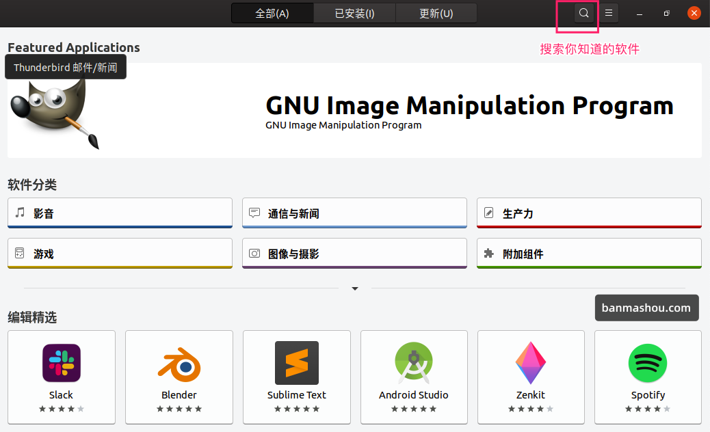Click the star rating under Slack
Viewport: 710px width, 432px height.
[x=62, y=409]
